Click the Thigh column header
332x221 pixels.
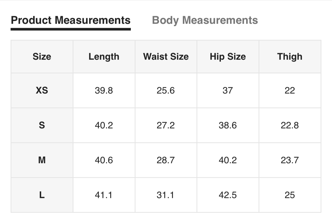[x=290, y=57]
